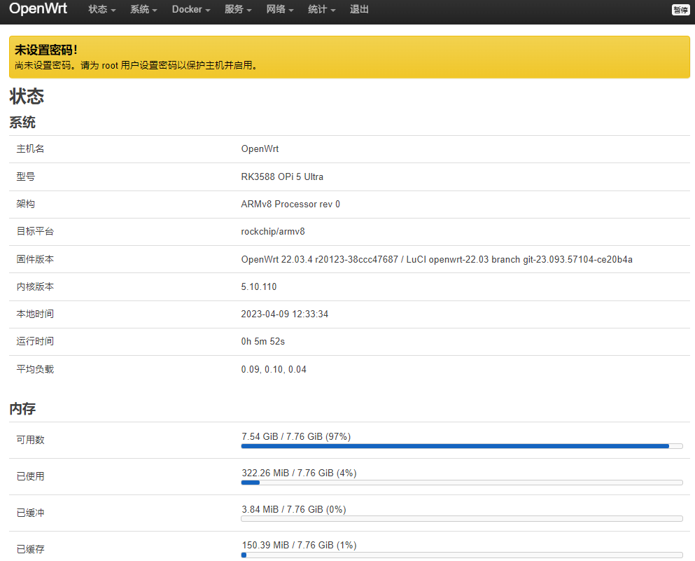Click the 固件版本 version string

tap(436, 259)
